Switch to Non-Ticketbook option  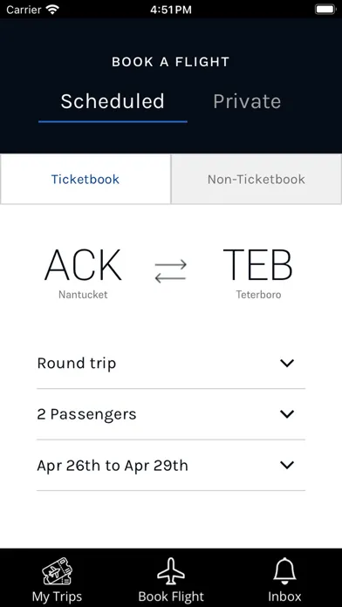(x=256, y=180)
